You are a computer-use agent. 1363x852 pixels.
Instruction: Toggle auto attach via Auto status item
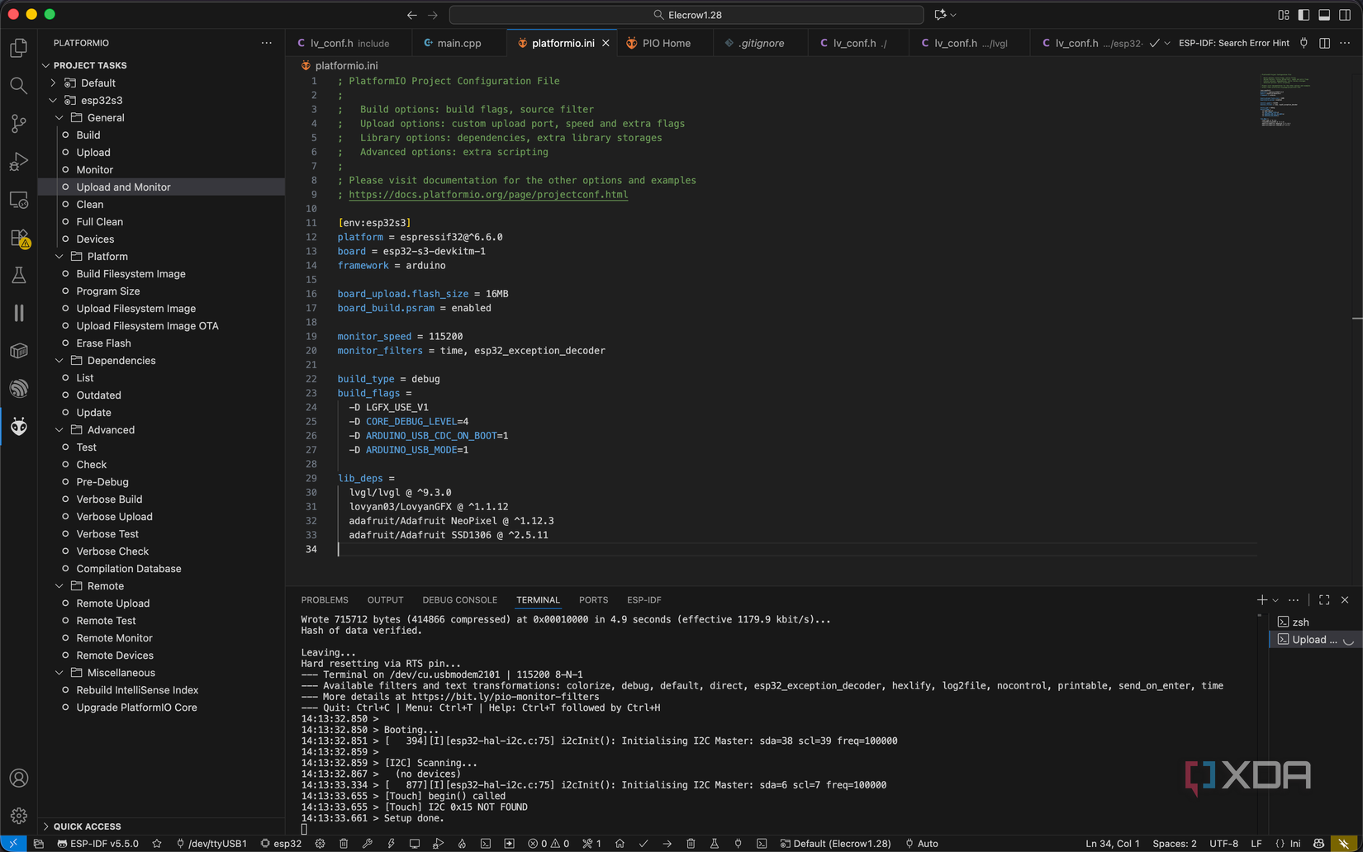921,844
